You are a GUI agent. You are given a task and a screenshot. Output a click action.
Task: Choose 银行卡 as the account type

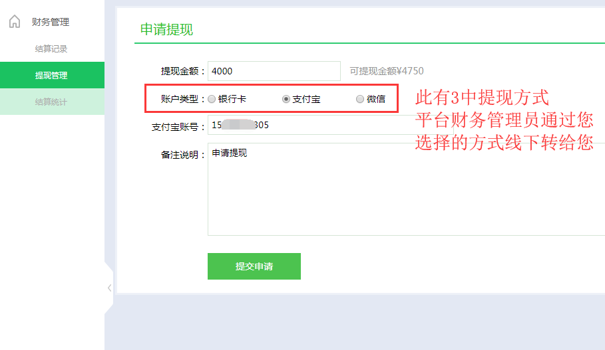tap(212, 99)
